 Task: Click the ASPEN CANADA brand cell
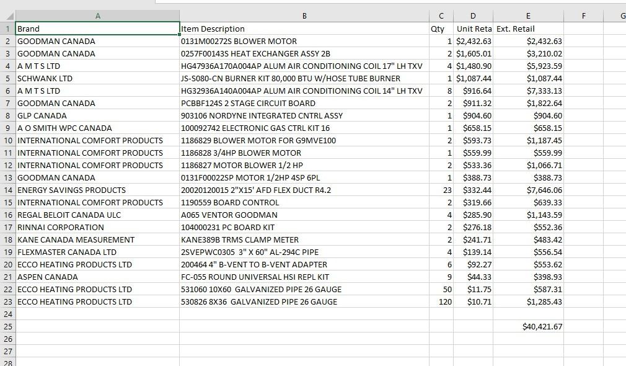pyautogui.click(x=97, y=277)
